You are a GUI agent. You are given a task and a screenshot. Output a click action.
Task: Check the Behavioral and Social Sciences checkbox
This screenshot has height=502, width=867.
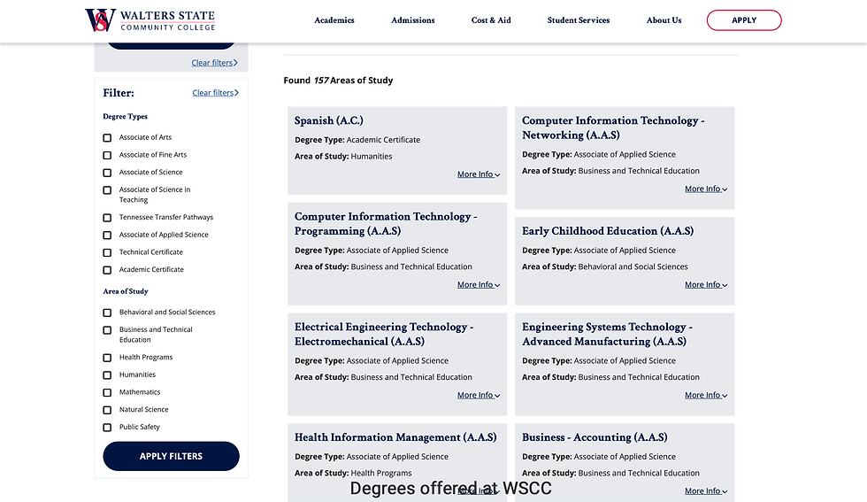107,313
